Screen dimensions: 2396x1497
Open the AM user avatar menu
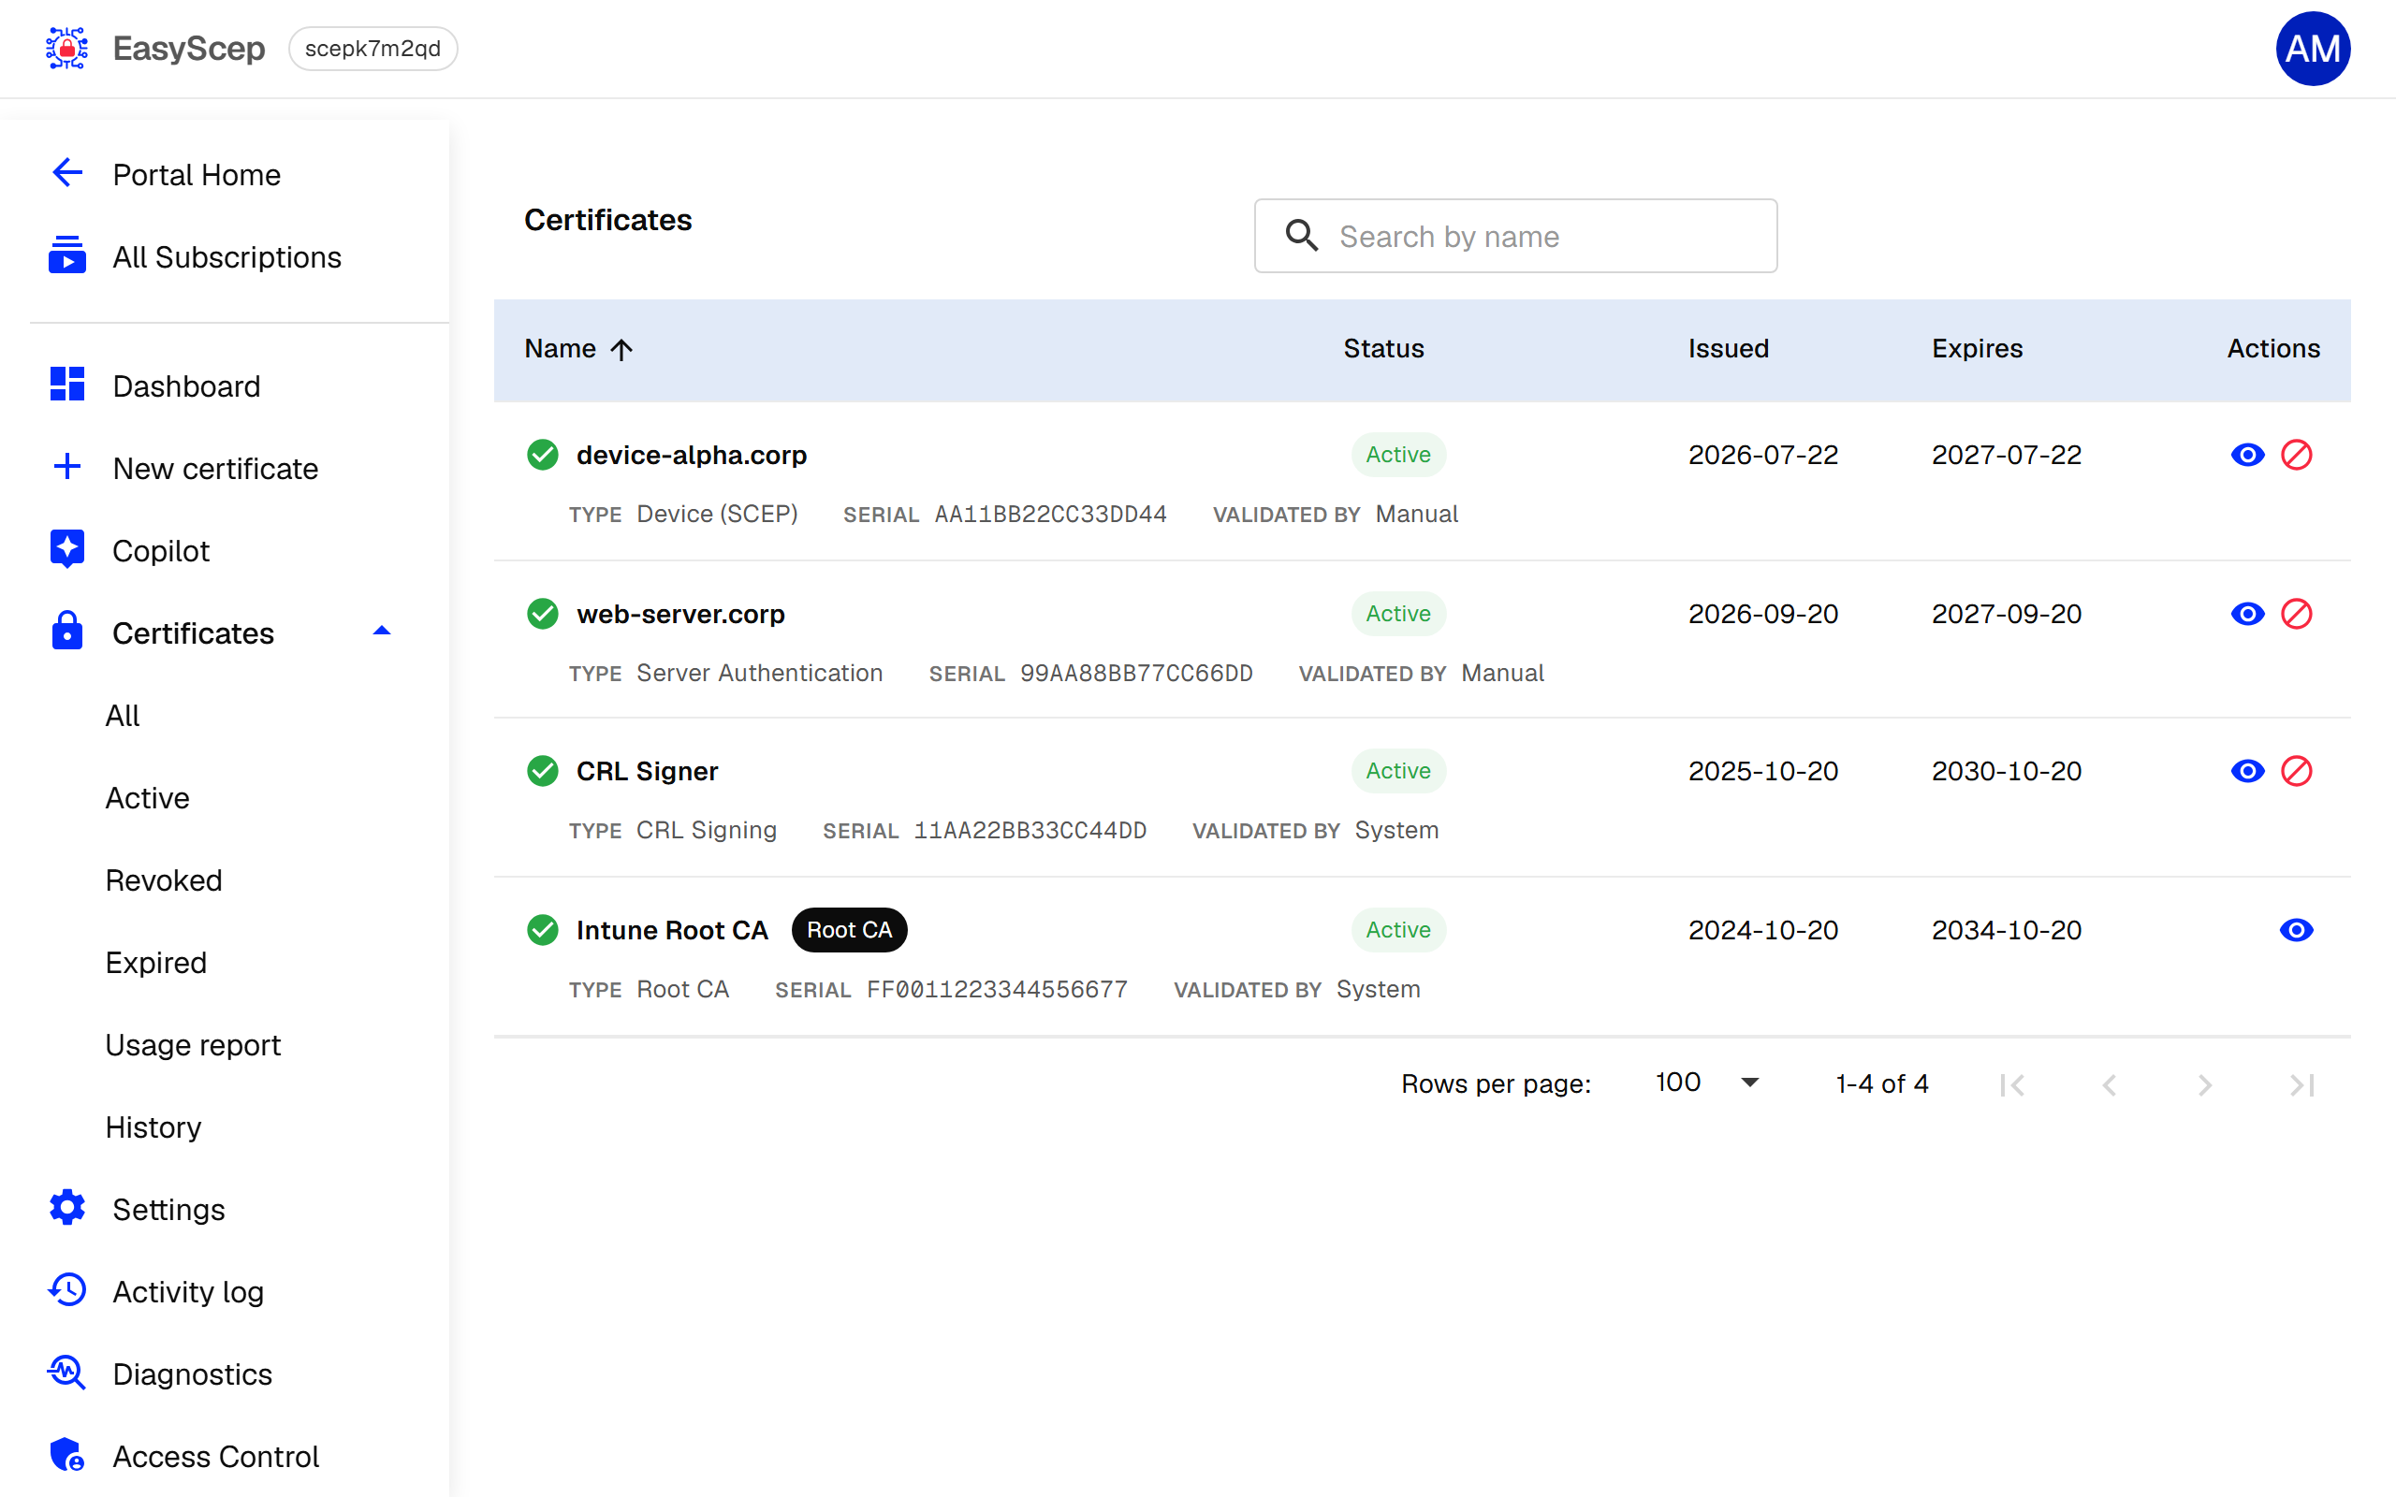(x=2312, y=49)
